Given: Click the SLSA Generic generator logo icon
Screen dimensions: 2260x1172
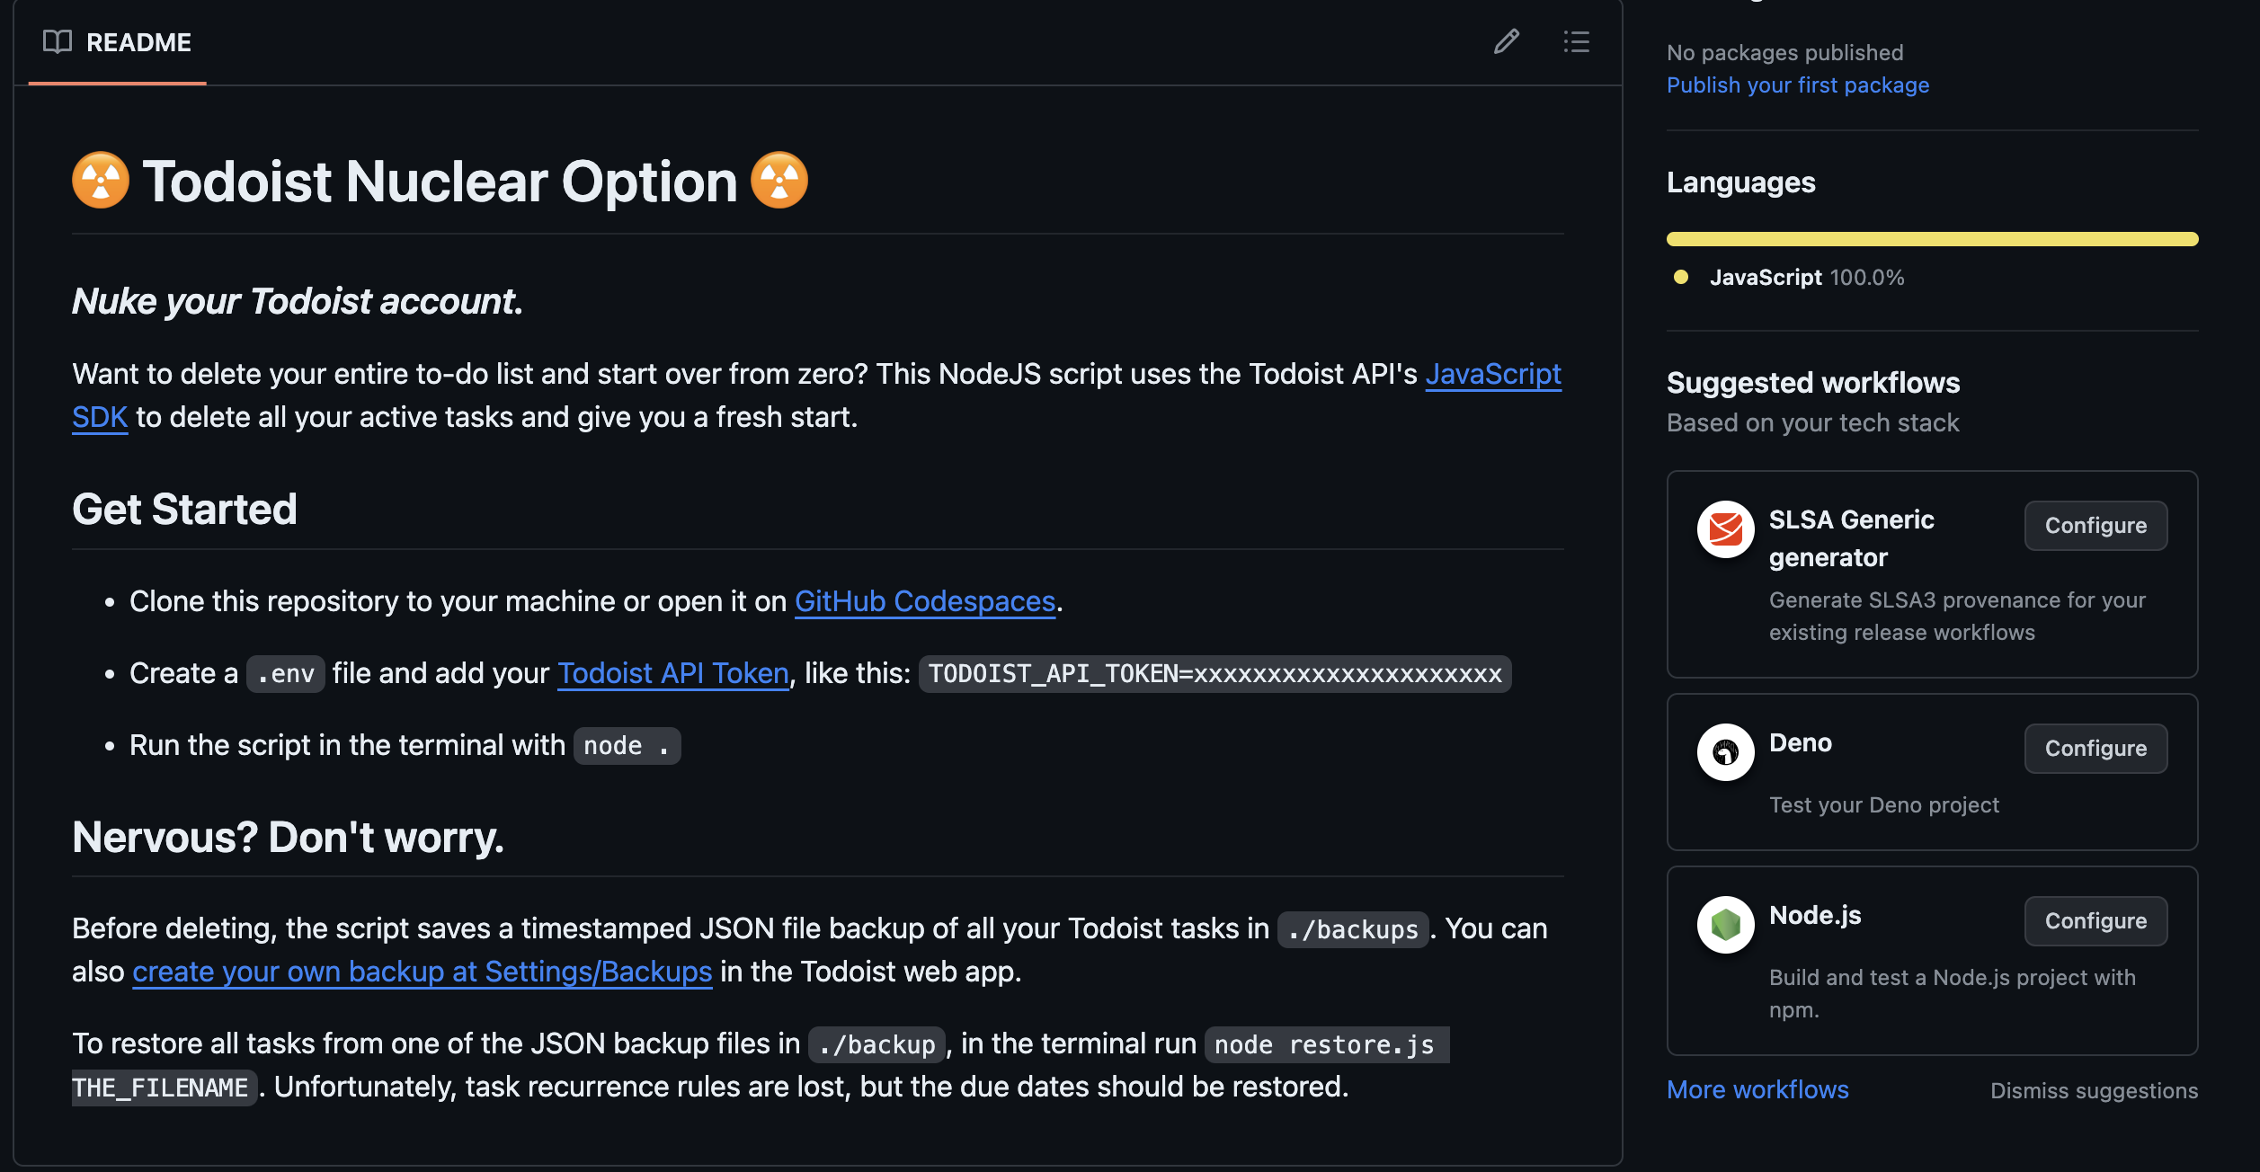Looking at the screenshot, I should click(x=1725, y=528).
